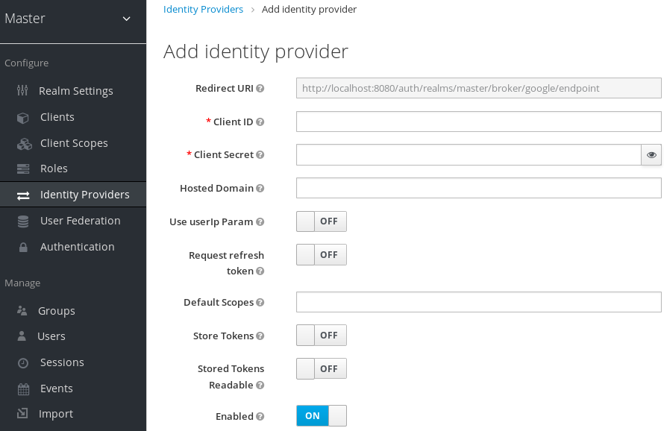Reveal the Client Secret with eye icon

coord(651,154)
